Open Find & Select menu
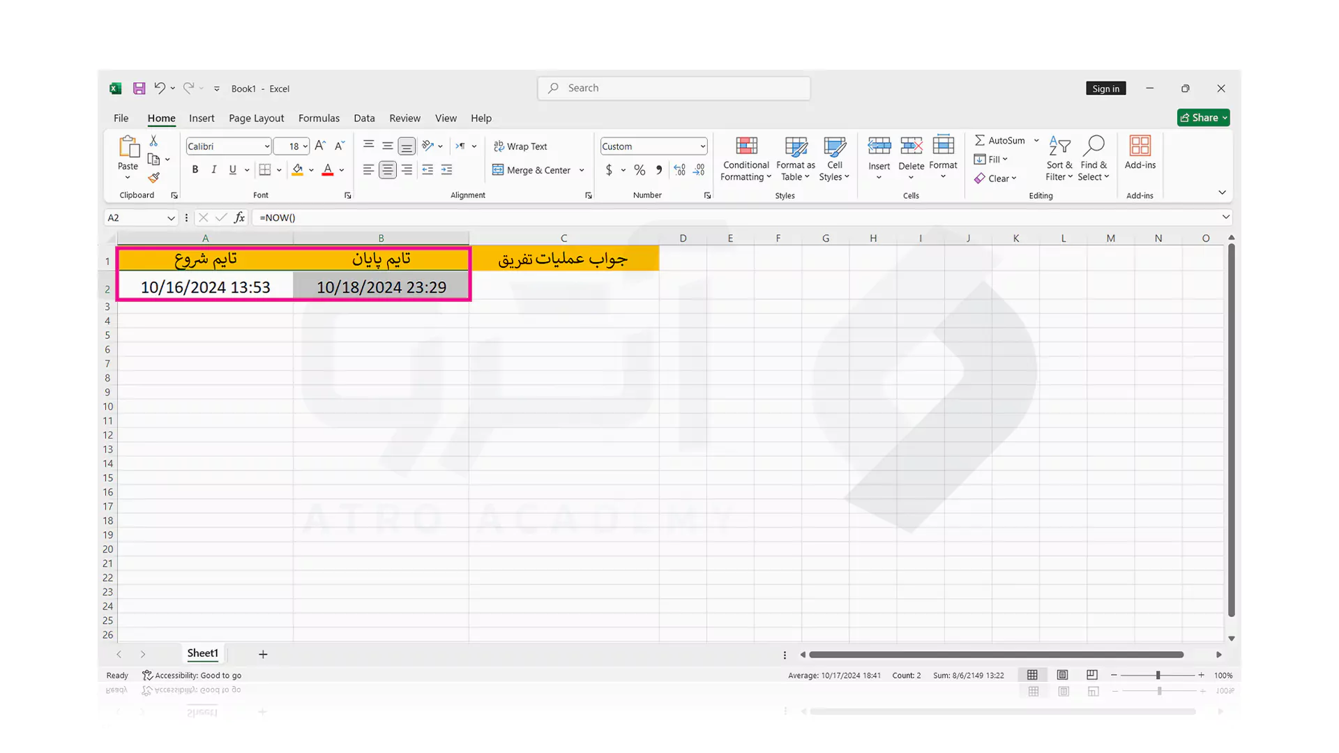1339x753 pixels. coord(1094,159)
